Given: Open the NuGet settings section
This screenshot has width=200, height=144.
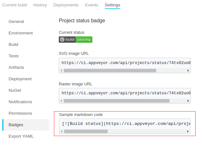Looking at the screenshot, I should point(15,90).
